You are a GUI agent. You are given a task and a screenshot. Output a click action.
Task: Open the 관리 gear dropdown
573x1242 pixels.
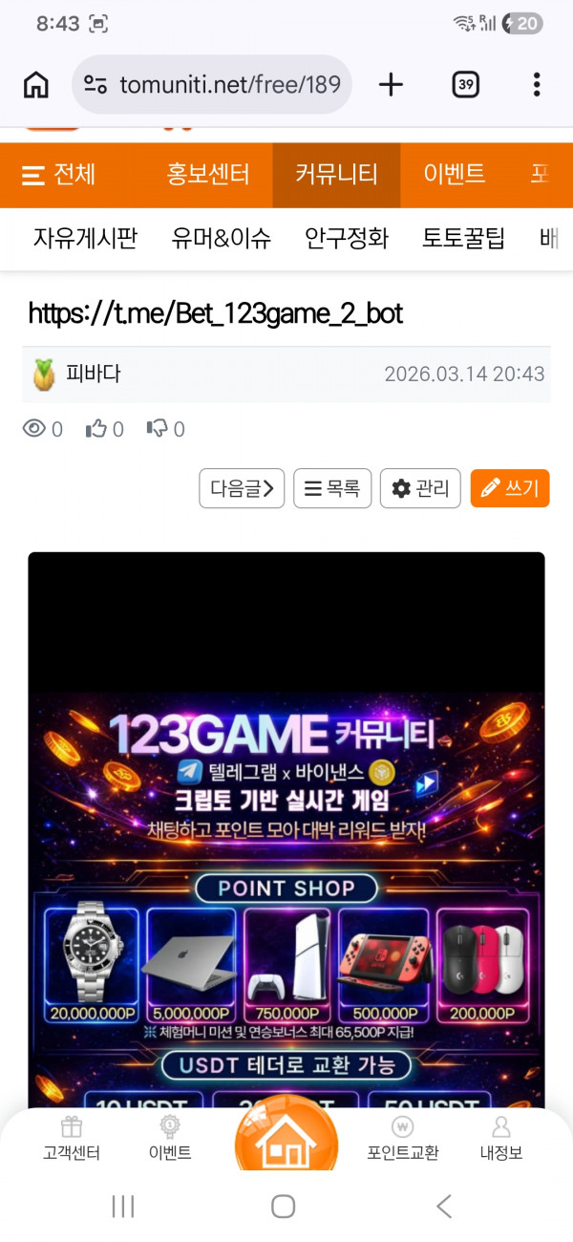420,488
